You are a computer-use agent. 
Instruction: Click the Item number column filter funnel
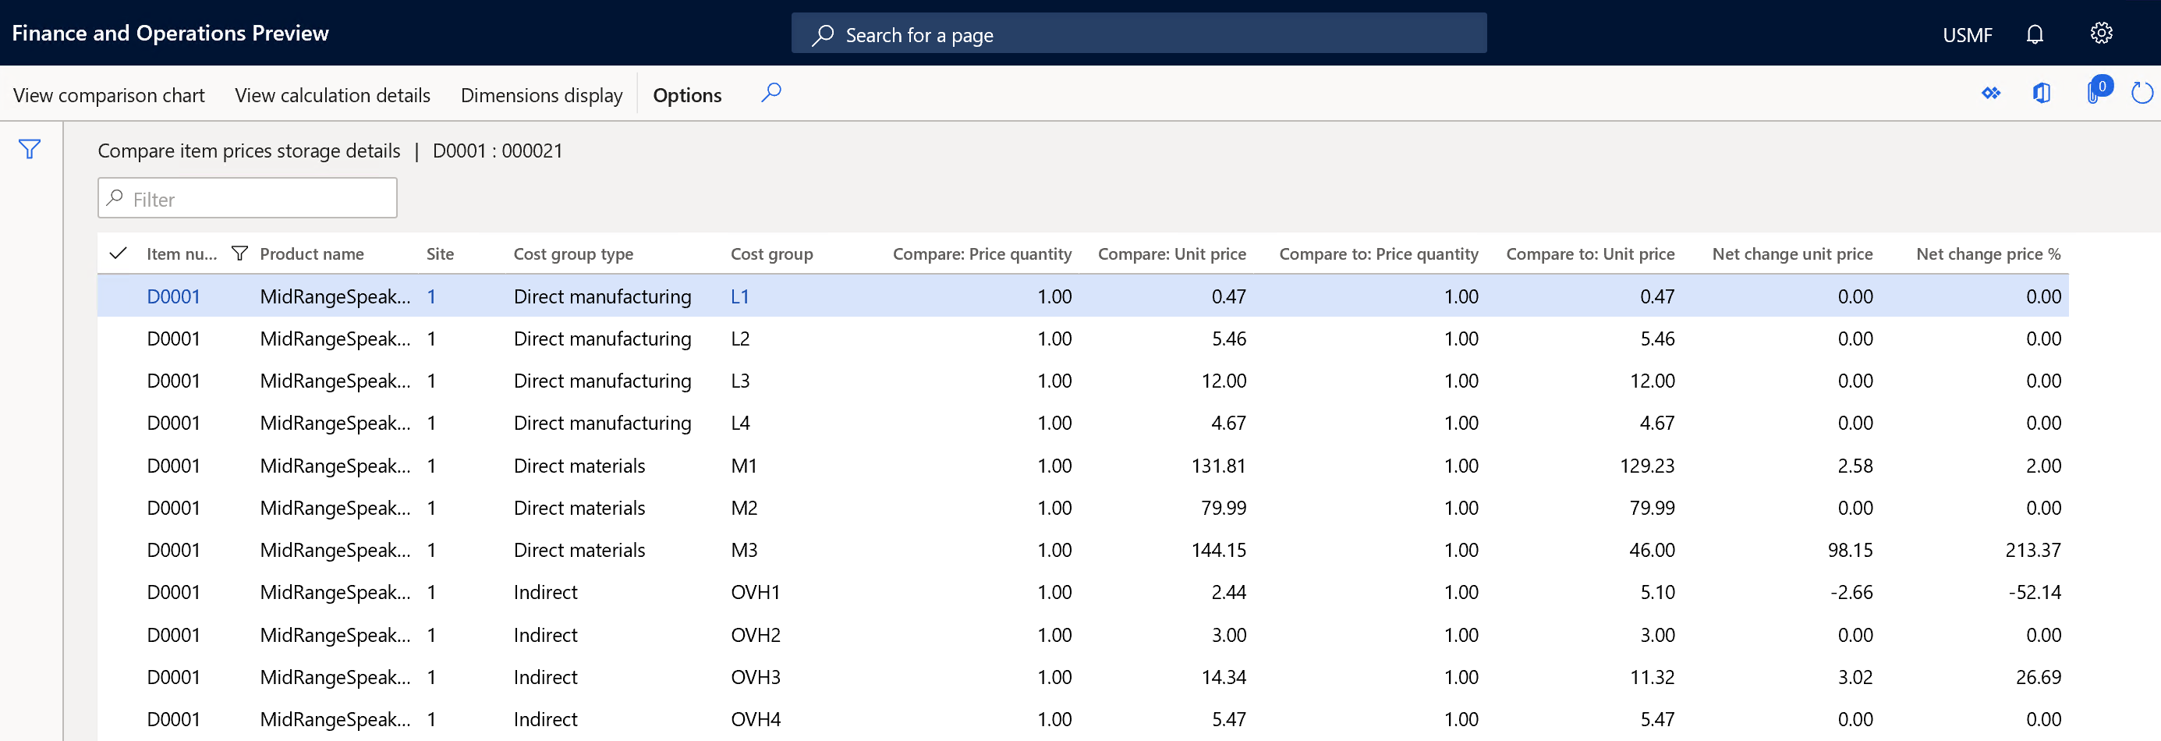(x=239, y=253)
